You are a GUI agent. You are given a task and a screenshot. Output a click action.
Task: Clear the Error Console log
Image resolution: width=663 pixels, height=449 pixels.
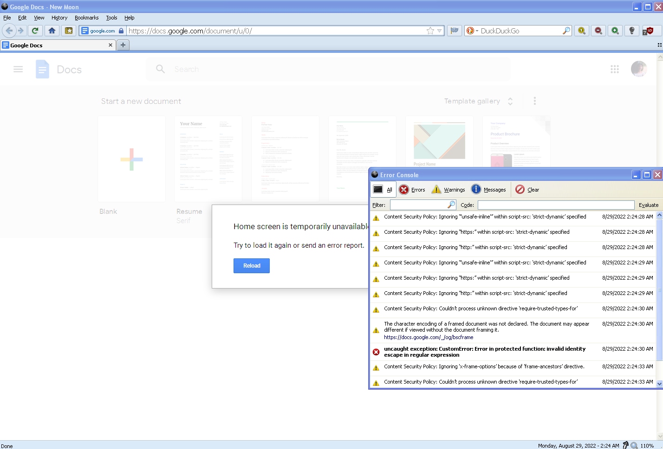527,189
